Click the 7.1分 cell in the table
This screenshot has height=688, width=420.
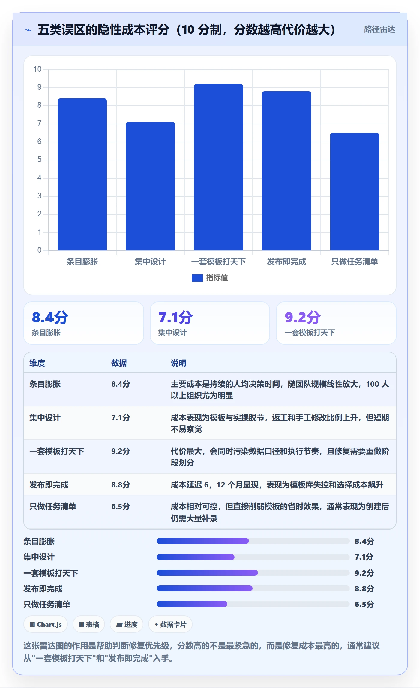[x=121, y=418]
